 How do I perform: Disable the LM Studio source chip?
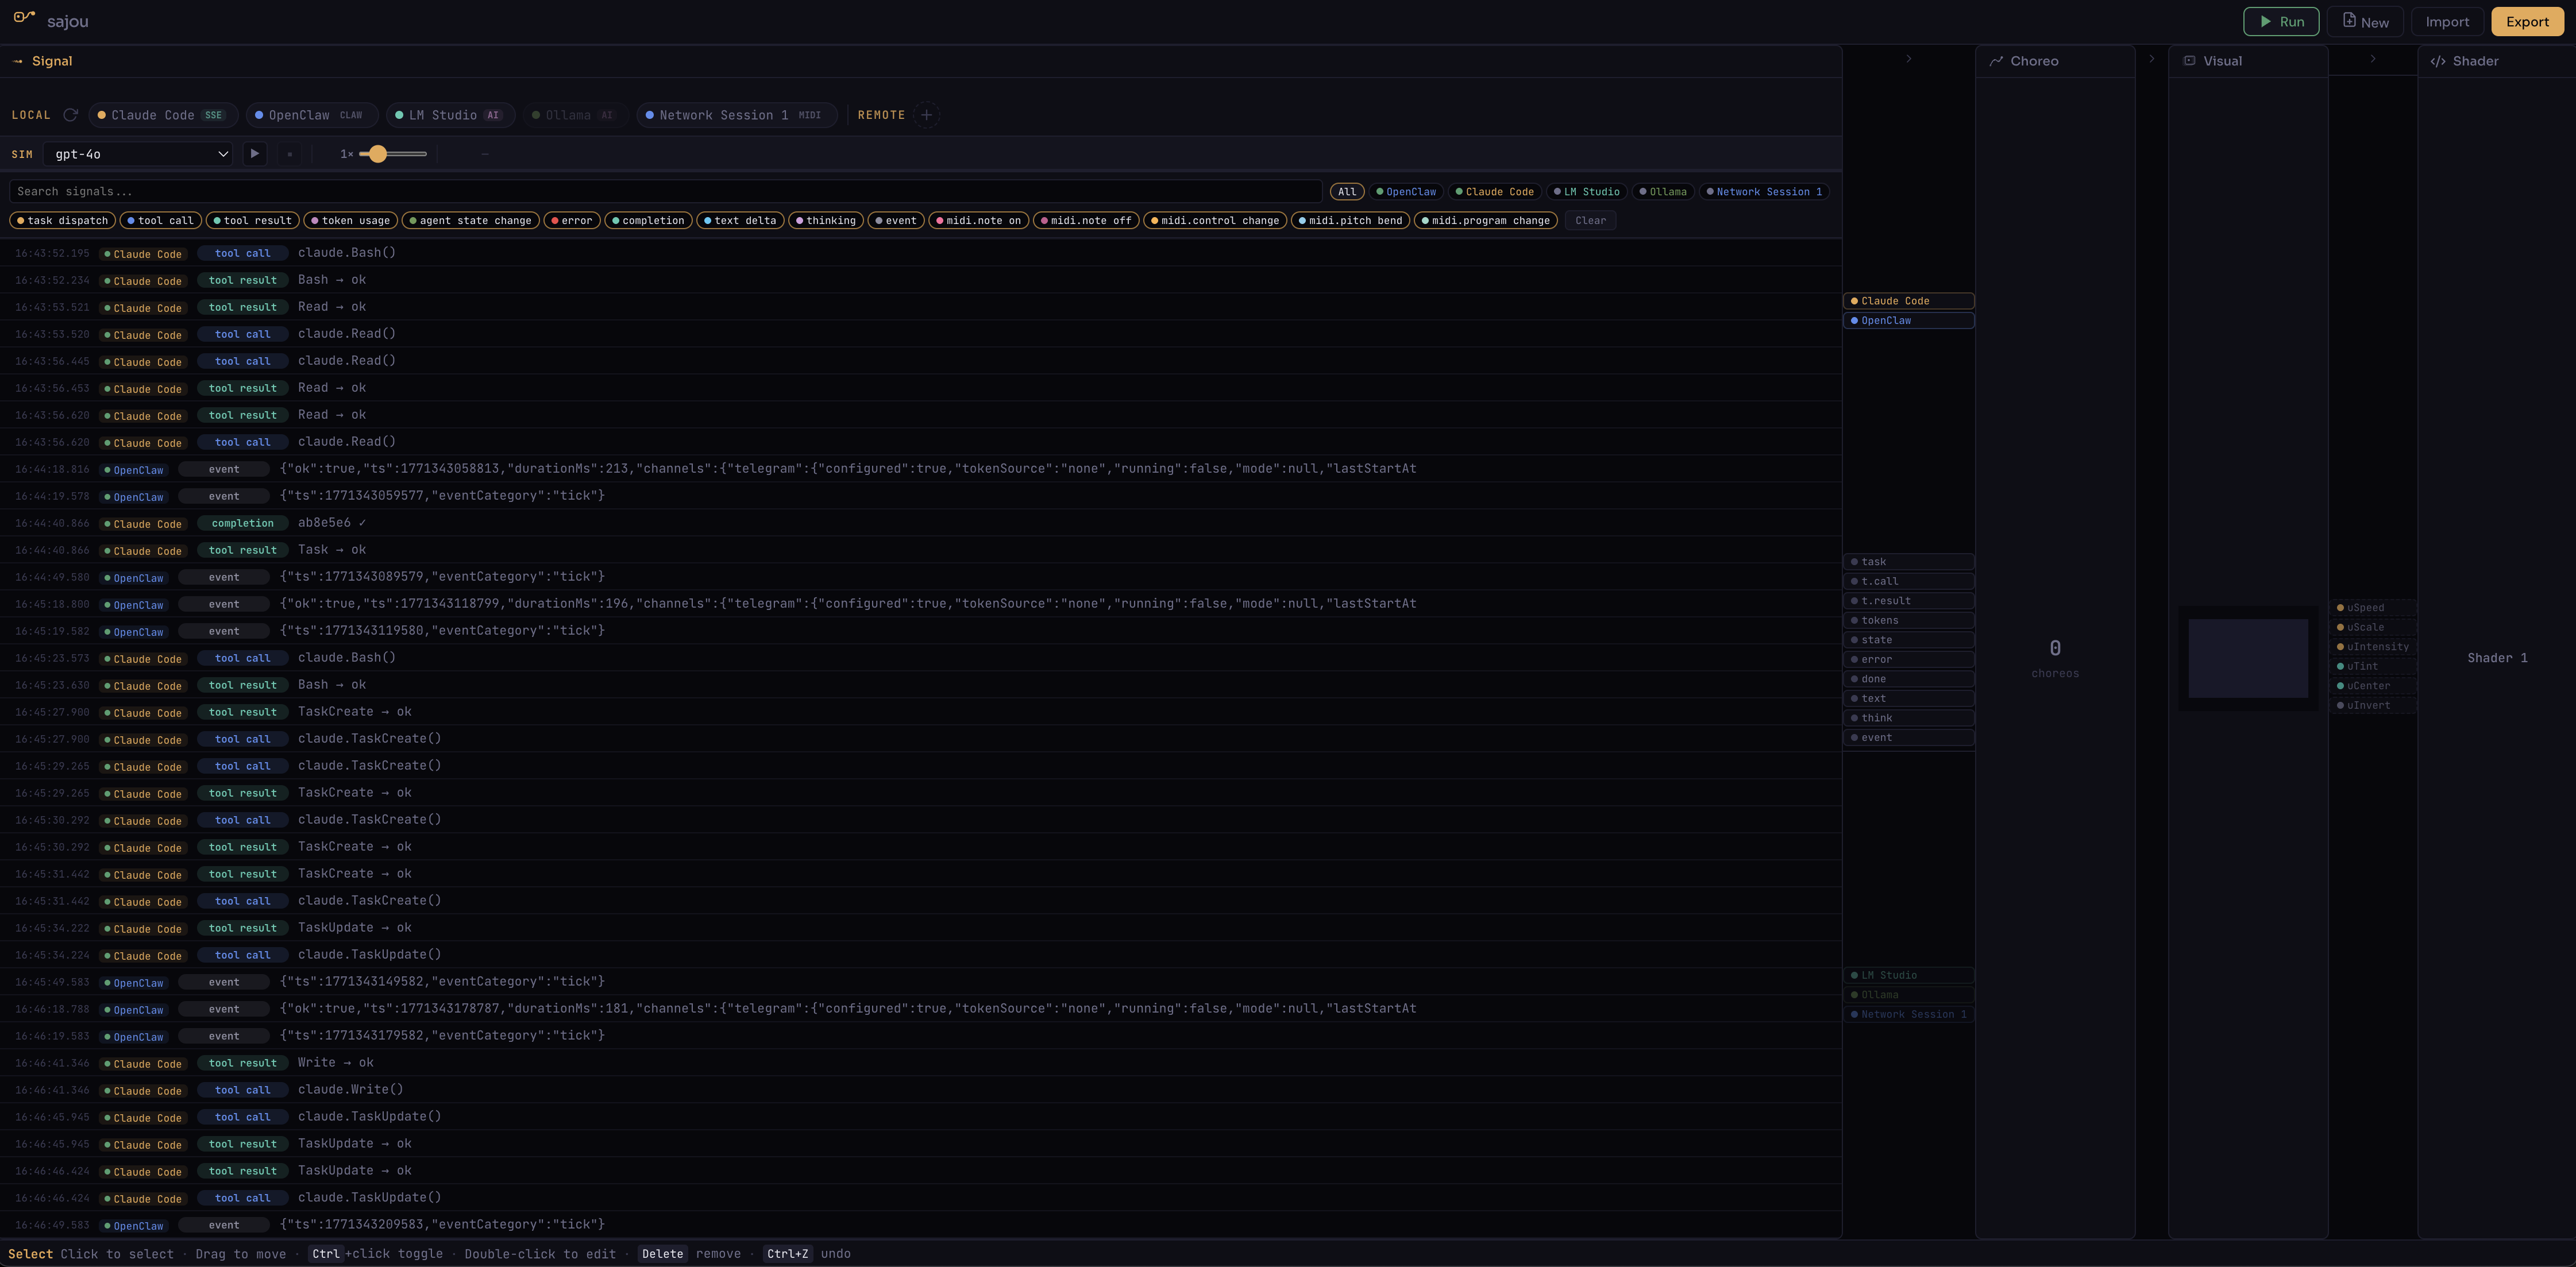[450, 115]
